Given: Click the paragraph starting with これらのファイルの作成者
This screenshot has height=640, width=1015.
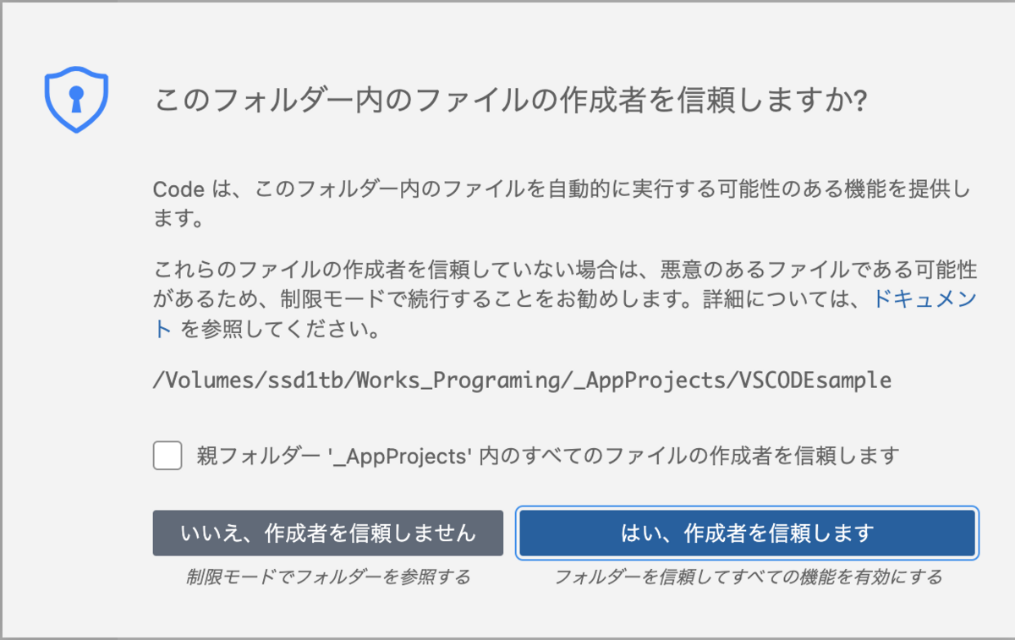Looking at the screenshot, I should (565, 300).
